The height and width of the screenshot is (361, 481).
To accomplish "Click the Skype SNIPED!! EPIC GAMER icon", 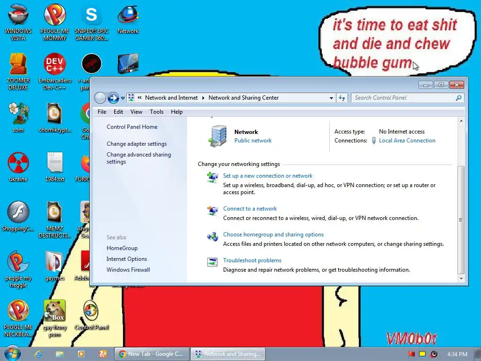I will click(x=92, y=23).
